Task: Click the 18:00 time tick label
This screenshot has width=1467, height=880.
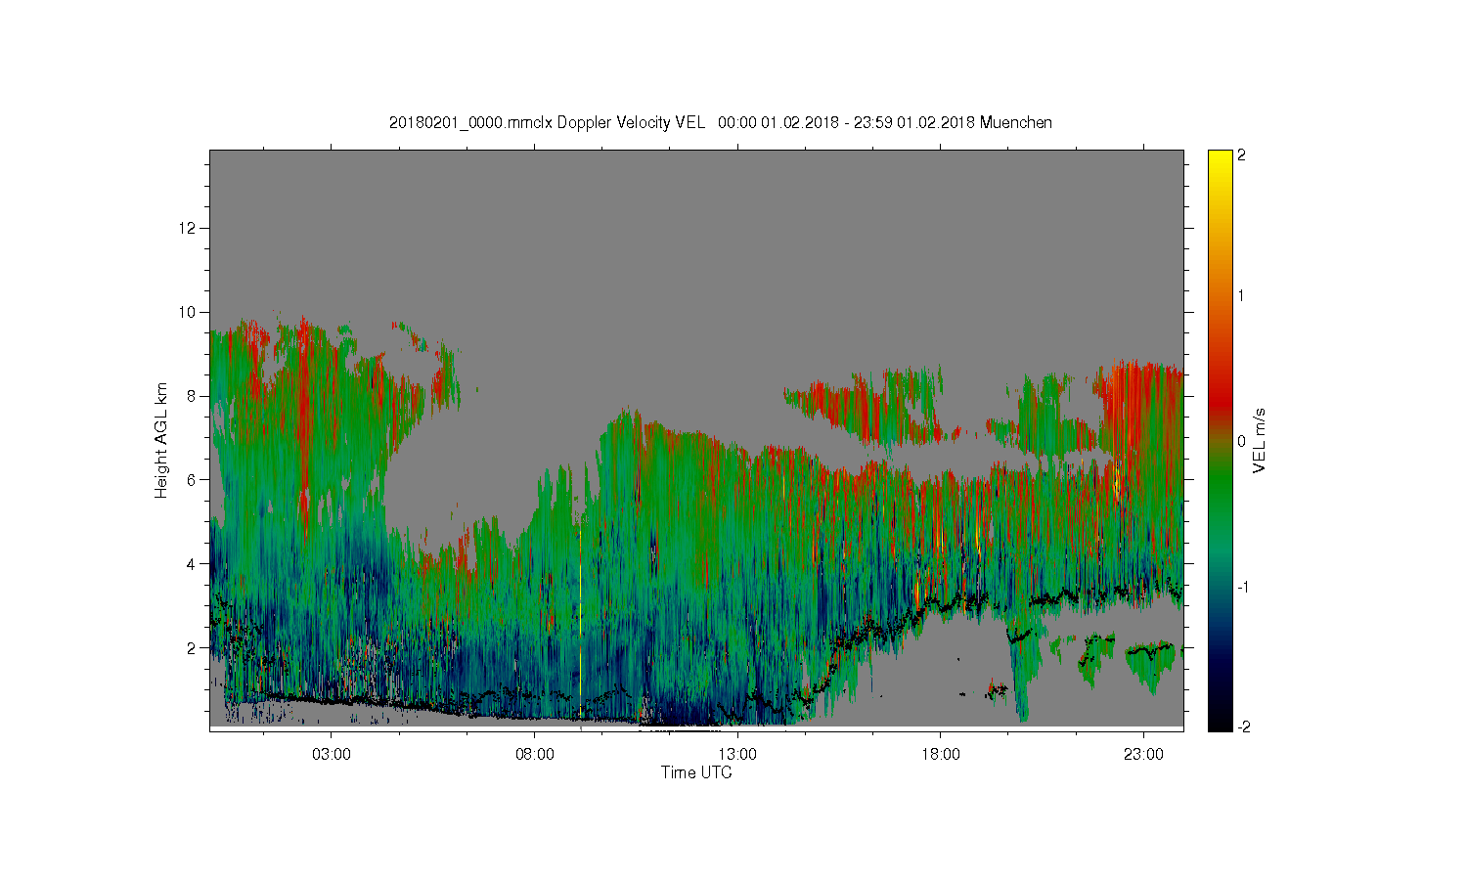Action: click(941, 754)
